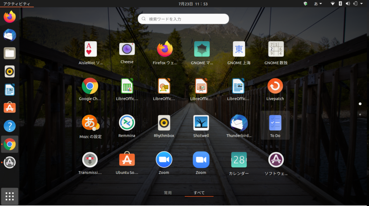Open system menu via battery dropdown arrow
Screen dimensions: 369x206
[x=362, y=4]
